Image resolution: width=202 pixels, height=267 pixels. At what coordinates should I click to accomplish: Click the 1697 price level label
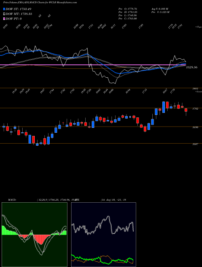pyautogui.click(x=195, y=144)
